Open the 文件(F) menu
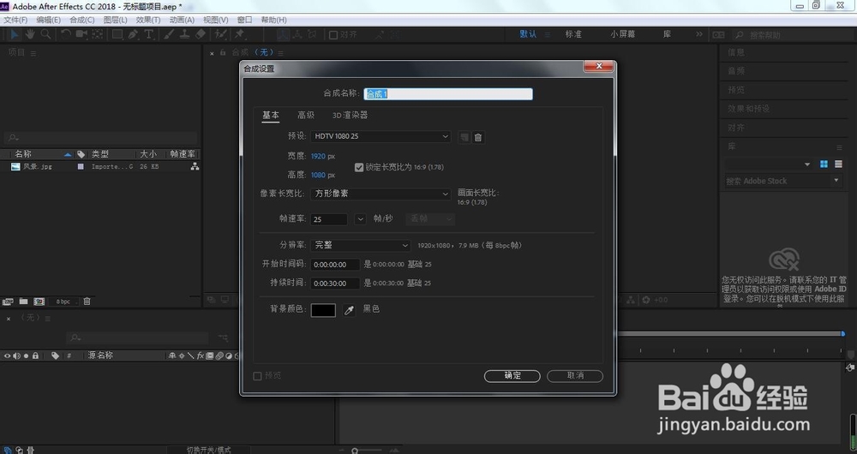 coord(15,20)
